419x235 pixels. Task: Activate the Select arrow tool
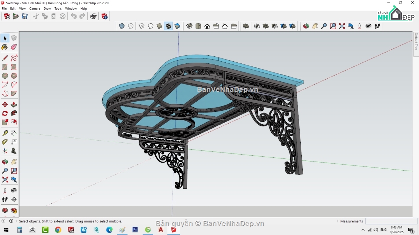click(x=5, y=38)
